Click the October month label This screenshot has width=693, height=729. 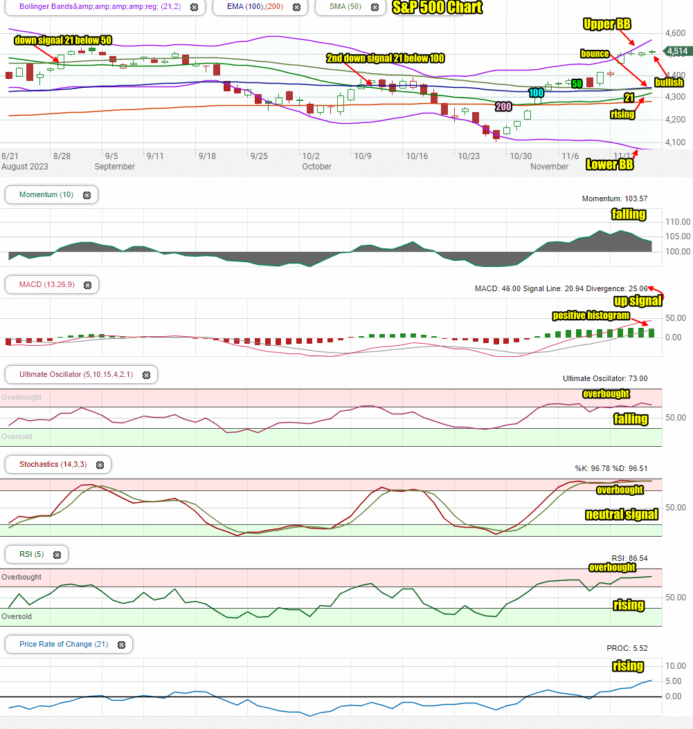(x=316, y=167)
